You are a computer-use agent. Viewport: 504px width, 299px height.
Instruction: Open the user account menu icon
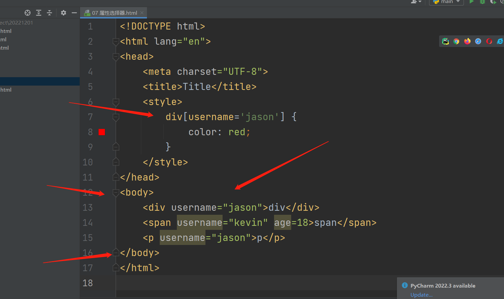point(416,2)
